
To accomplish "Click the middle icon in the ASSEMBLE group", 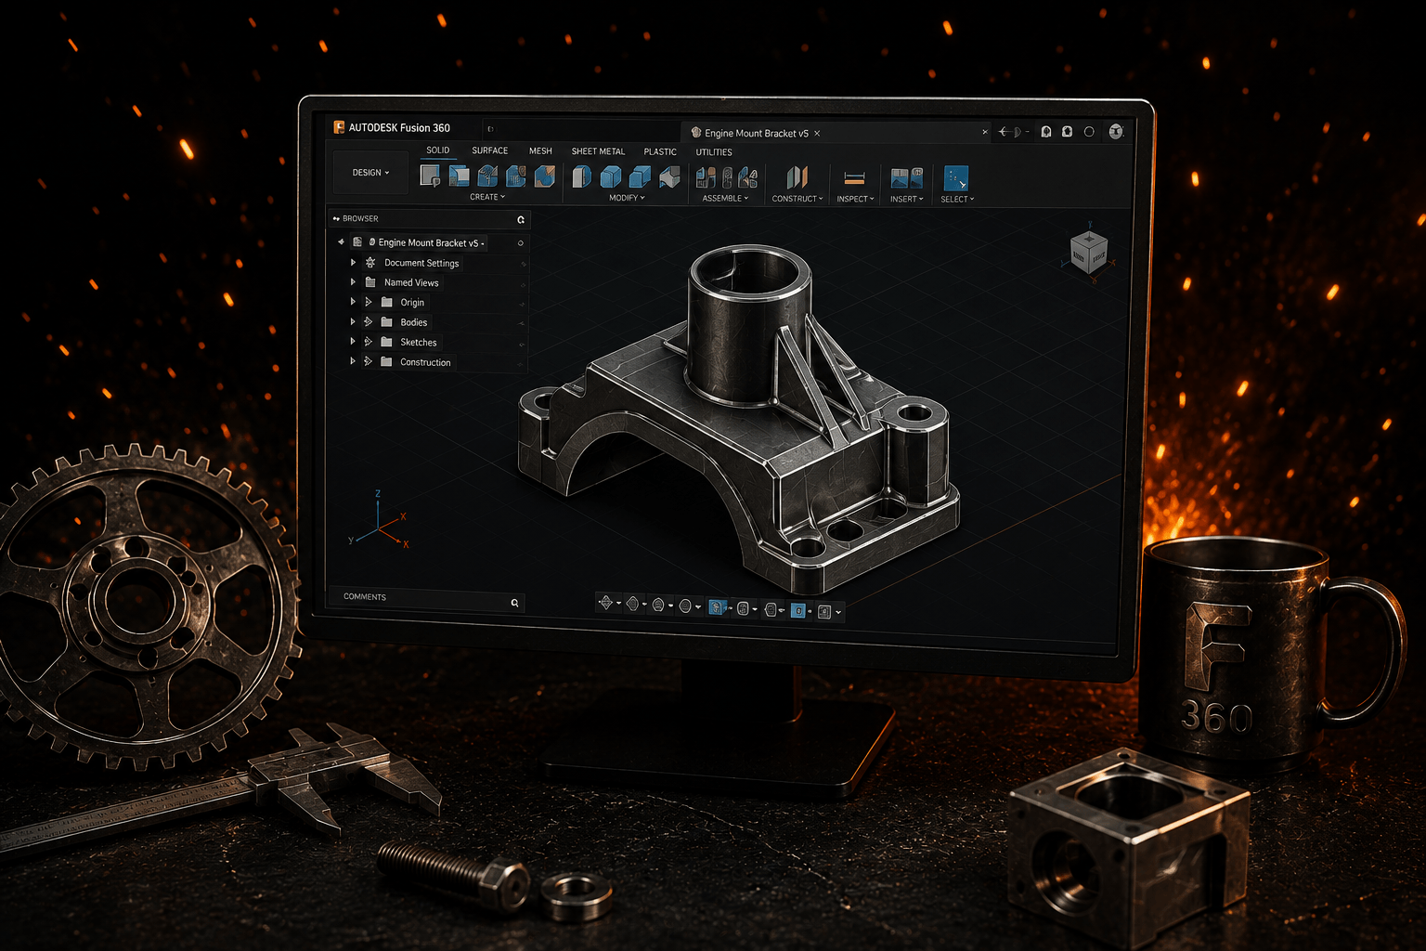I will click(728, 177).
